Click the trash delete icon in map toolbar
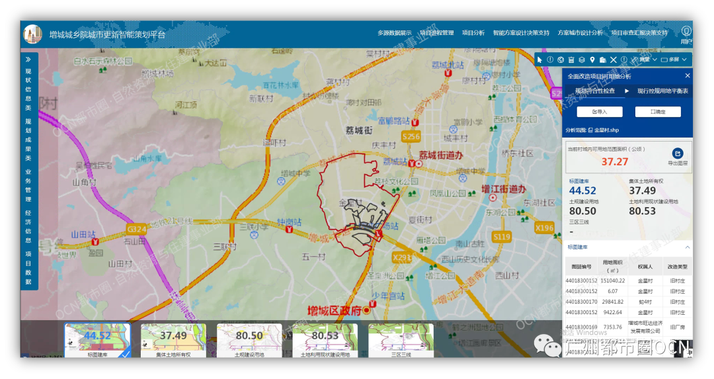Viewport: 714px width, 379px height. (571, 60)
